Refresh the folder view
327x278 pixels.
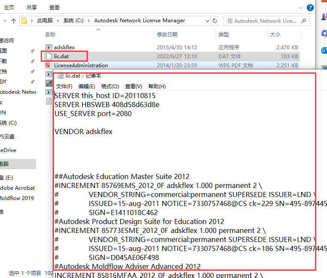point(214,21)
